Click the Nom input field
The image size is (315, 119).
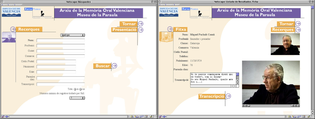point(61,40)
